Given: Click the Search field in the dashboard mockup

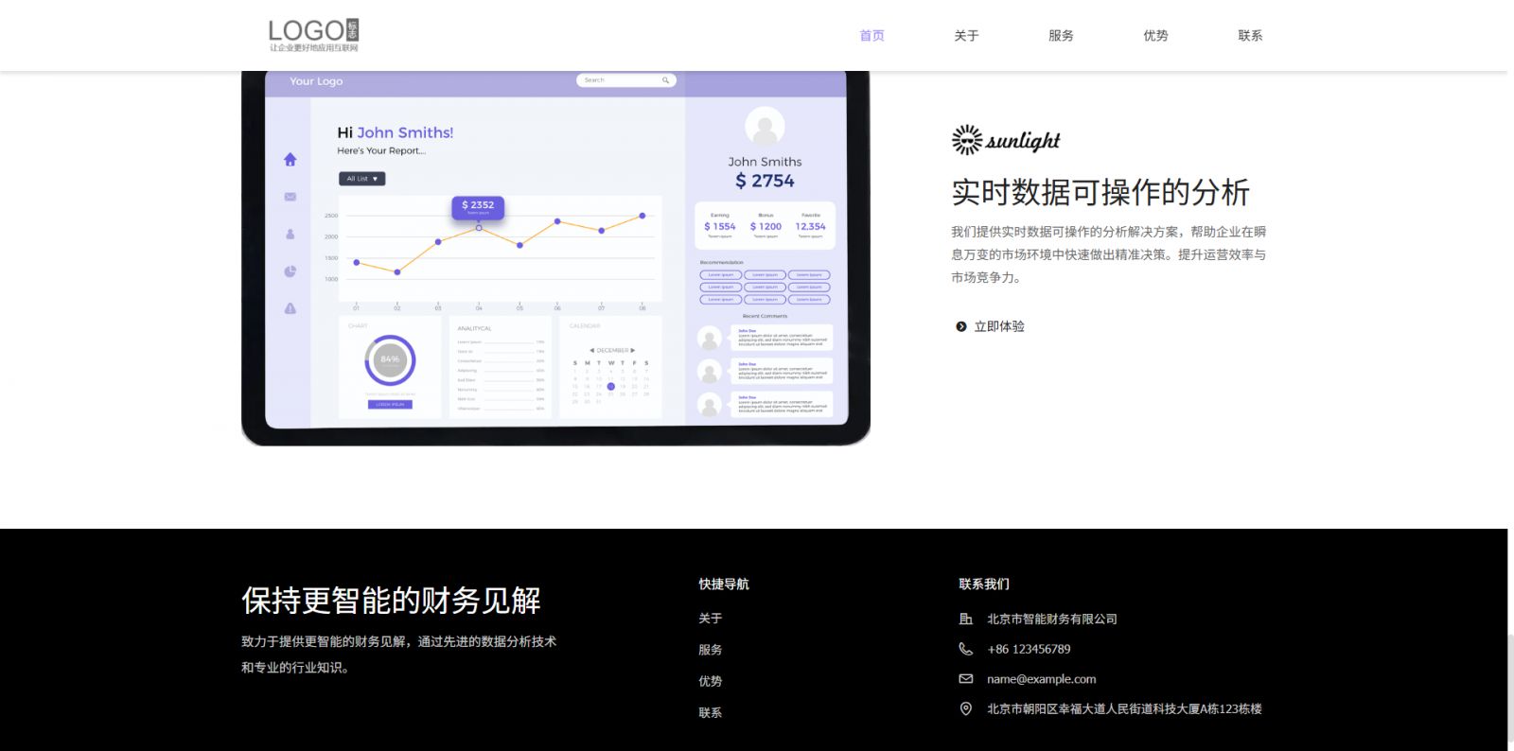Looking at the screenshot, I should click(625, 80).
